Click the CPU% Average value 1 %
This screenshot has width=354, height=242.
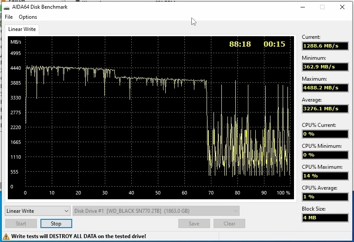(325, 197)
